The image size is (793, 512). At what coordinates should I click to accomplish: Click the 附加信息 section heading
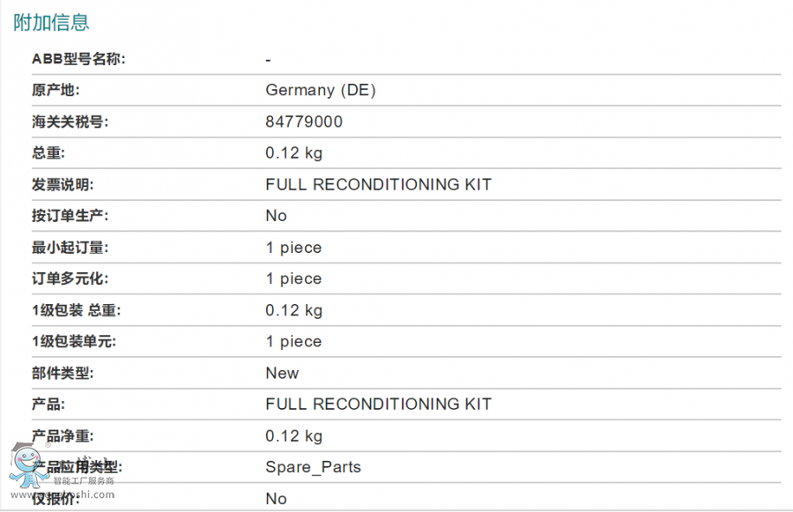pos(51,23)
